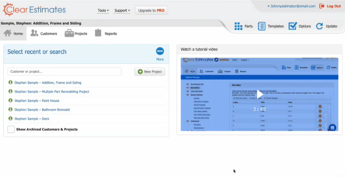Expand the Johnnyestimator@email.com account menu
345x177 pixels.
(291, 6)
